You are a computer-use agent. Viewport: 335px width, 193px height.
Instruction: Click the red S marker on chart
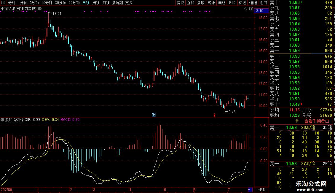coord(215,115)
